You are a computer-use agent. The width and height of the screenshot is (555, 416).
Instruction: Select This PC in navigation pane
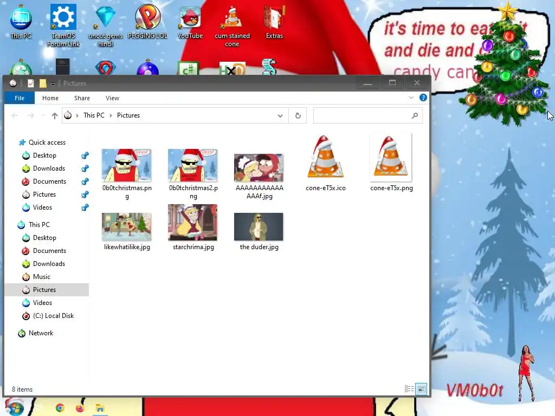(39, 225)
